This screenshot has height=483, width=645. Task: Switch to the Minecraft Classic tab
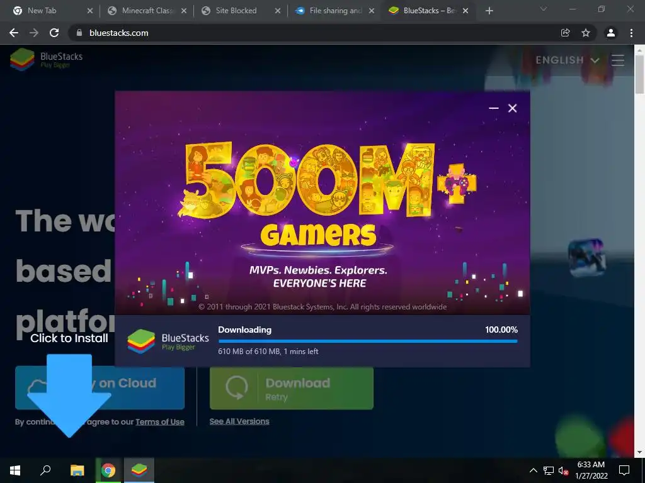tap(146, 11)
